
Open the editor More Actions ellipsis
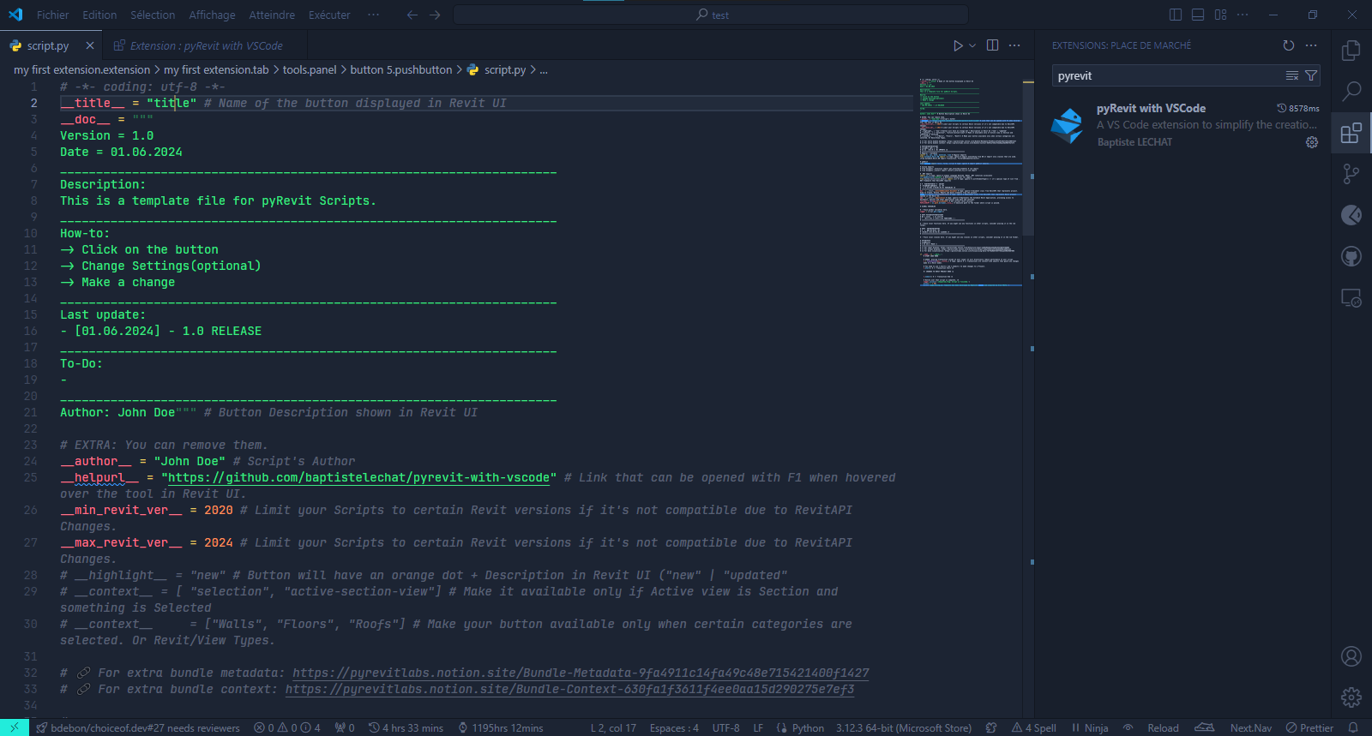[x=1014, y=45]
